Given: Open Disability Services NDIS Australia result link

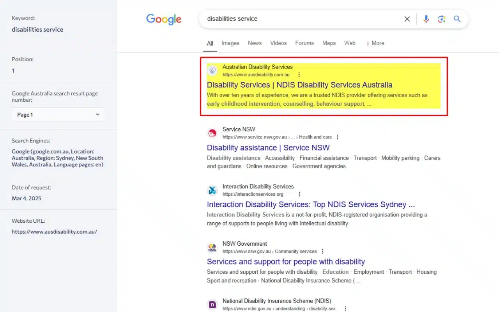Looking at the screenshot, I should 299,85.
